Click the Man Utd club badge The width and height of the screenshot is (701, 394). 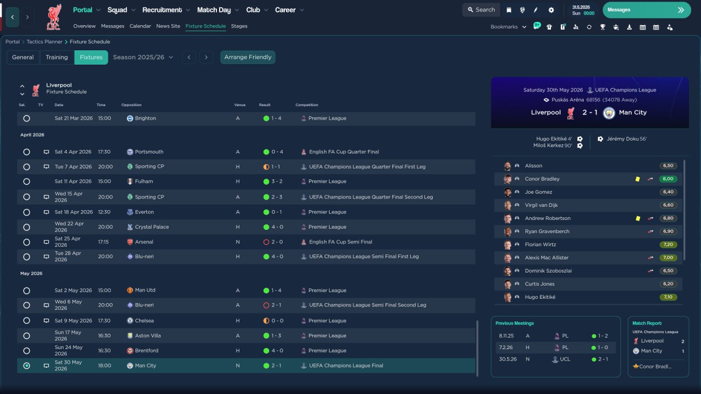coord(130,291)
